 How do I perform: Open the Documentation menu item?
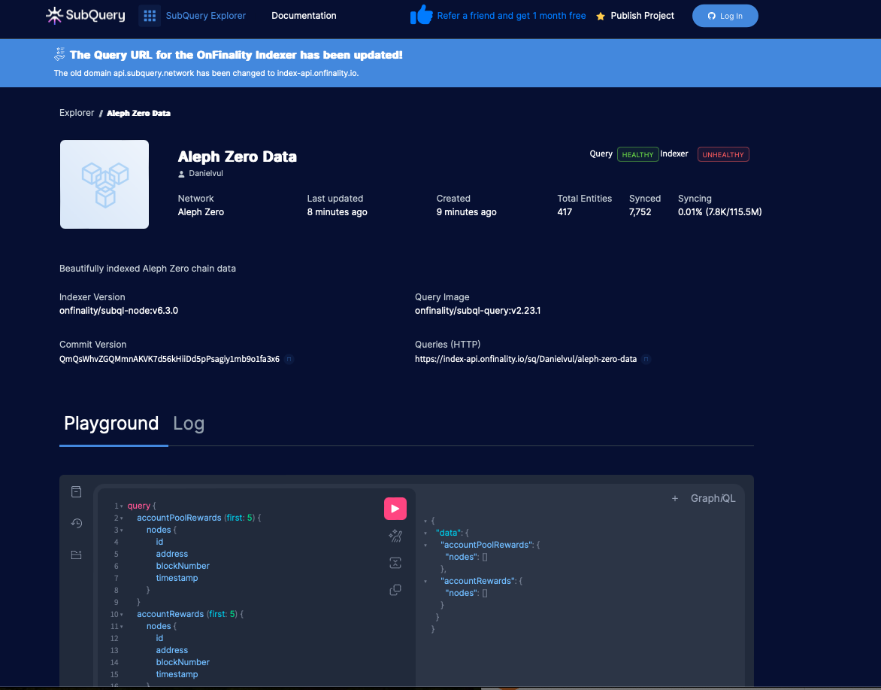point(304,16)
